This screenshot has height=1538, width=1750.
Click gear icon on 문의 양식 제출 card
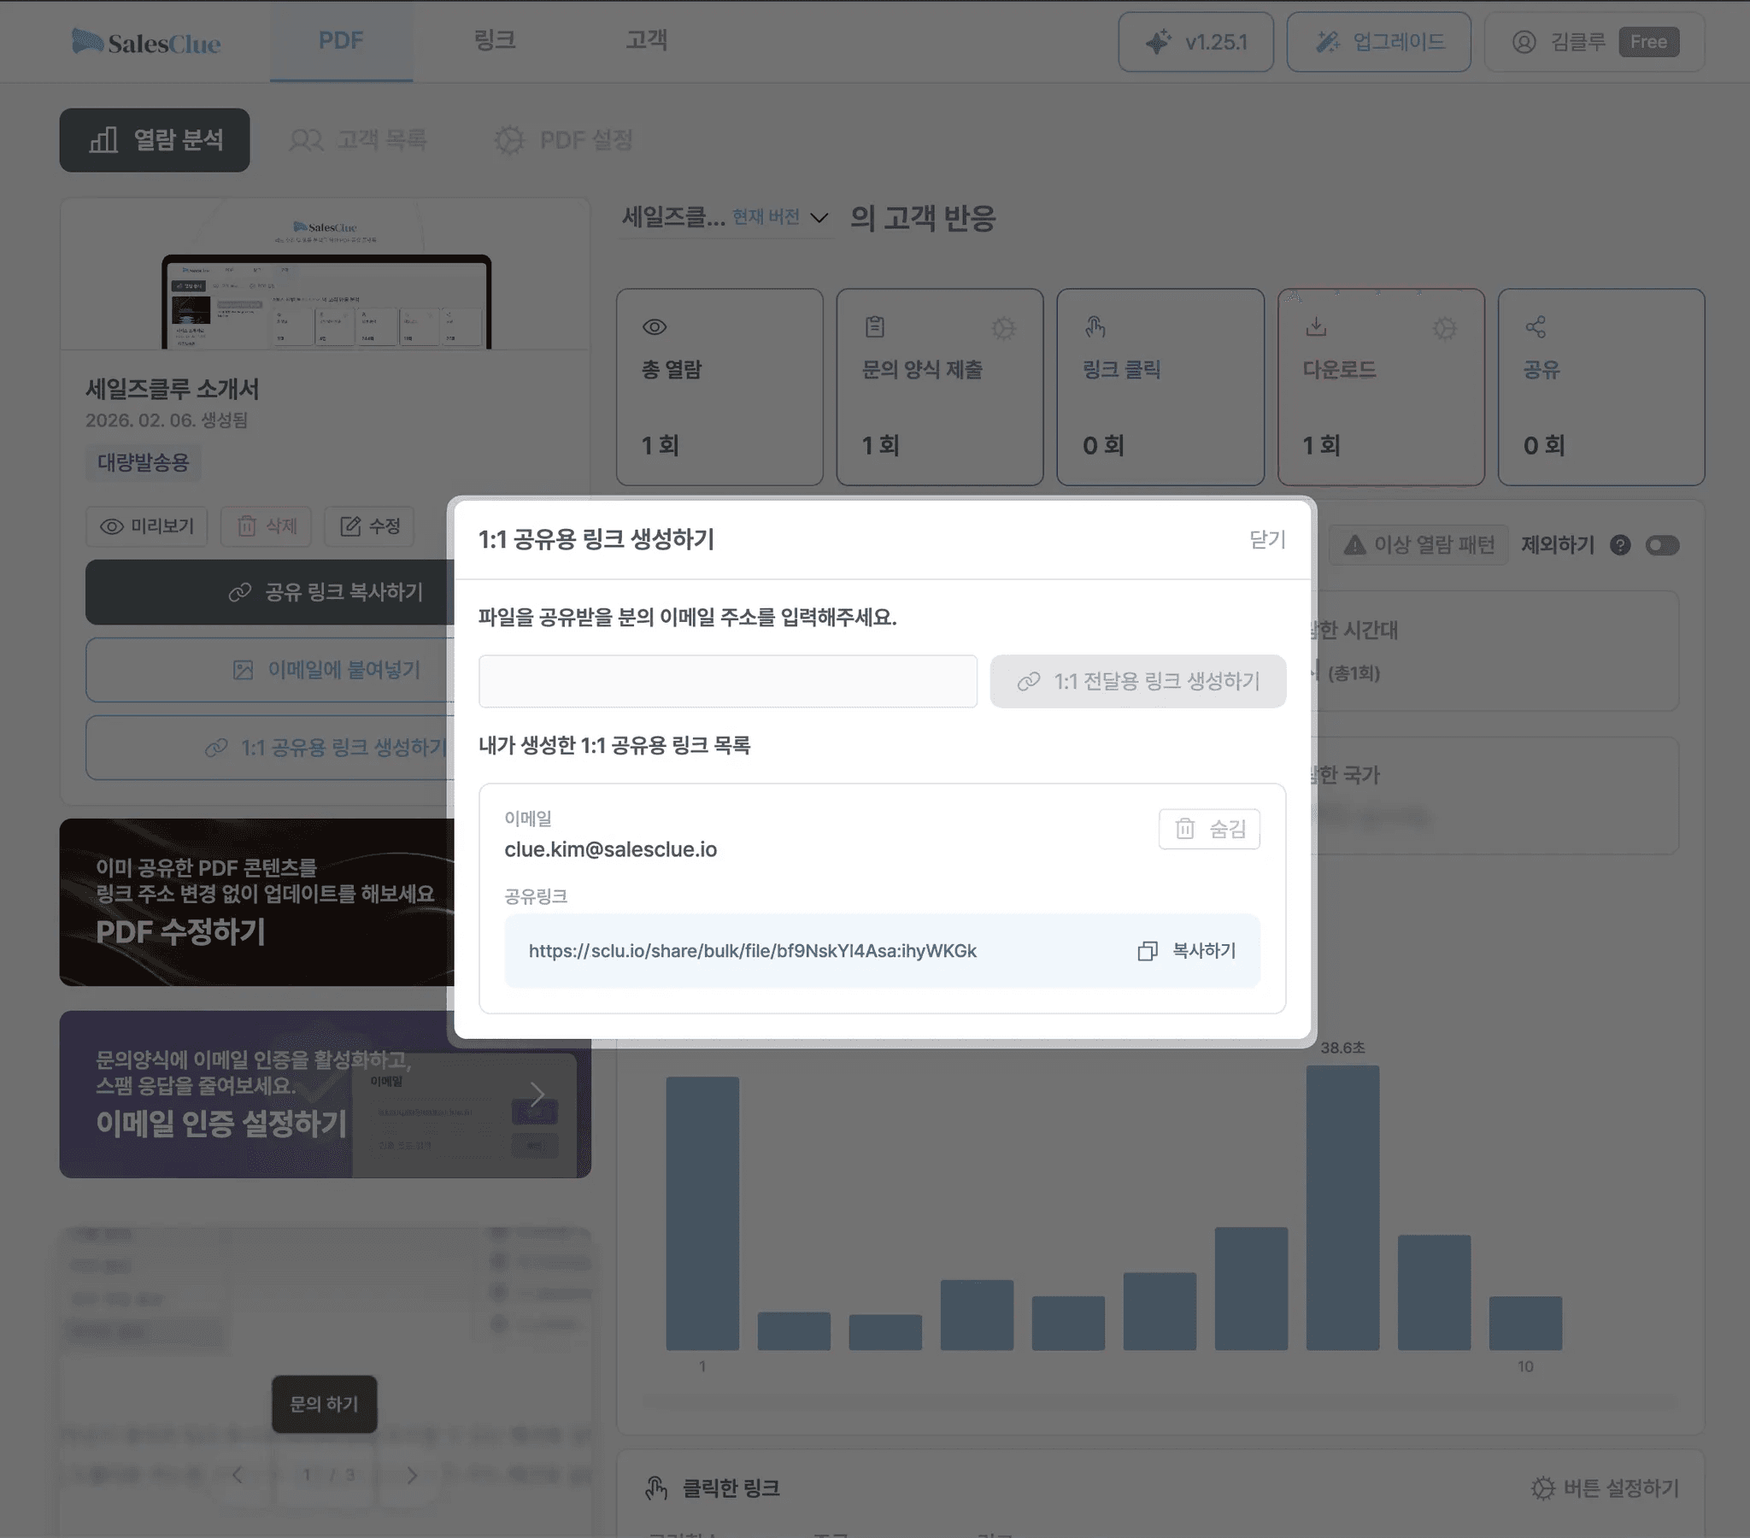click(1003, 328)
